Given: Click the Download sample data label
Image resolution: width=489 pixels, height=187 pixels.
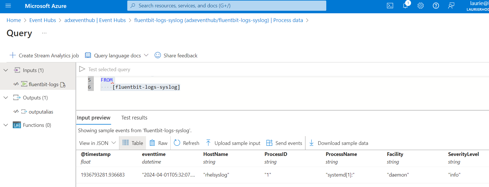Looking at the screenshot, I should click(x=343, y=143).
